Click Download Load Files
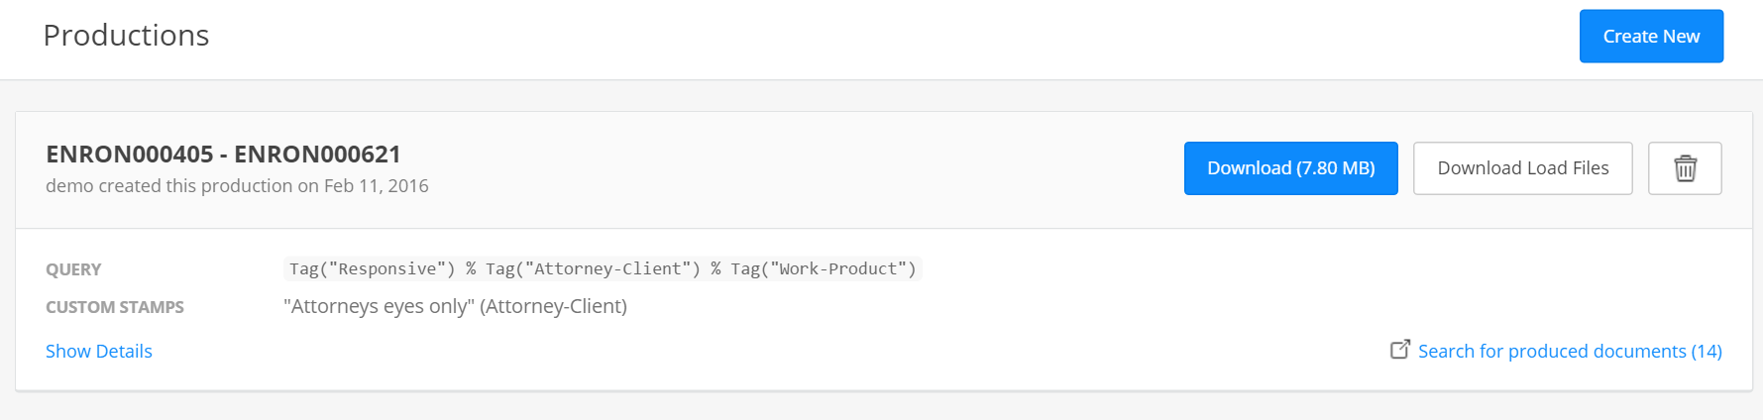 (x=1522, y=168)
